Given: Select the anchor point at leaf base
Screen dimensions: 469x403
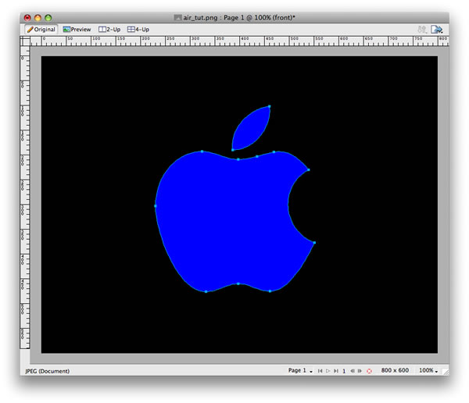Looking at the screenshot, I should pos(233,150).
